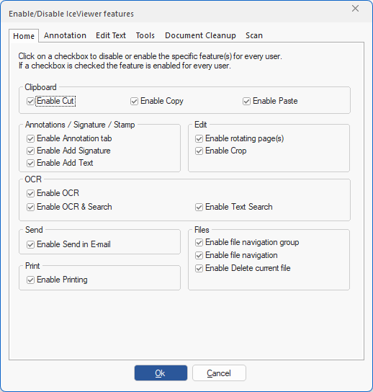Image resolution: width=373 pixels, height=392 pixels.
Task: Toggle the Enable Copy checkbox
Action: click(134, 102)
